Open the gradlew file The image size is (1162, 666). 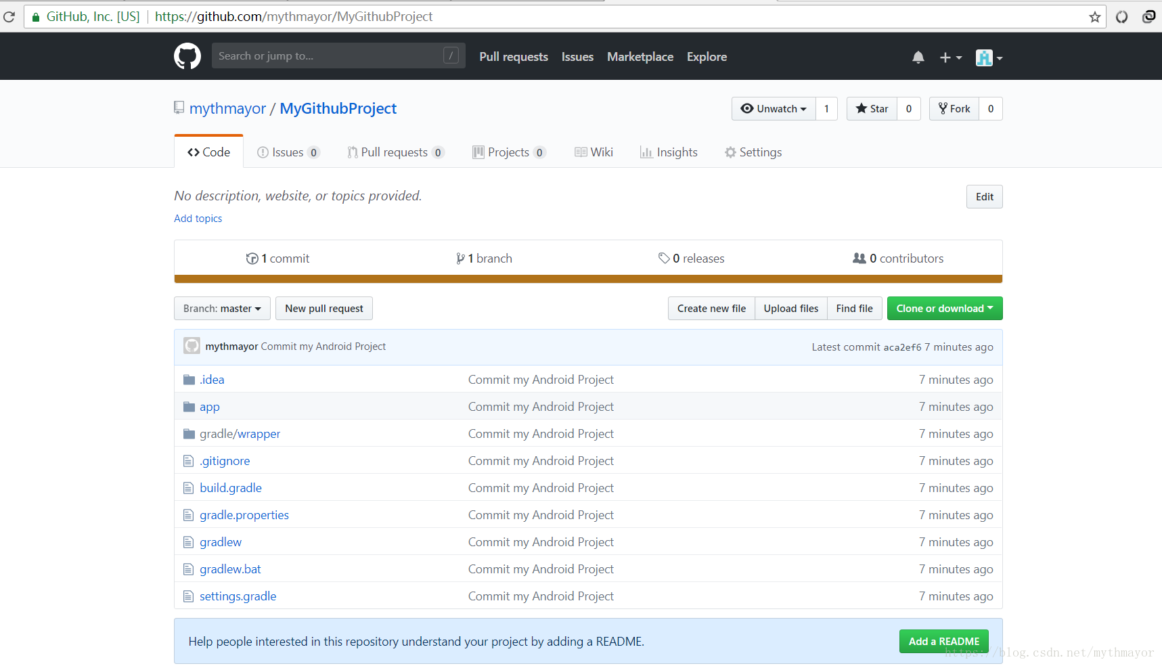click(x=221, y=542)
